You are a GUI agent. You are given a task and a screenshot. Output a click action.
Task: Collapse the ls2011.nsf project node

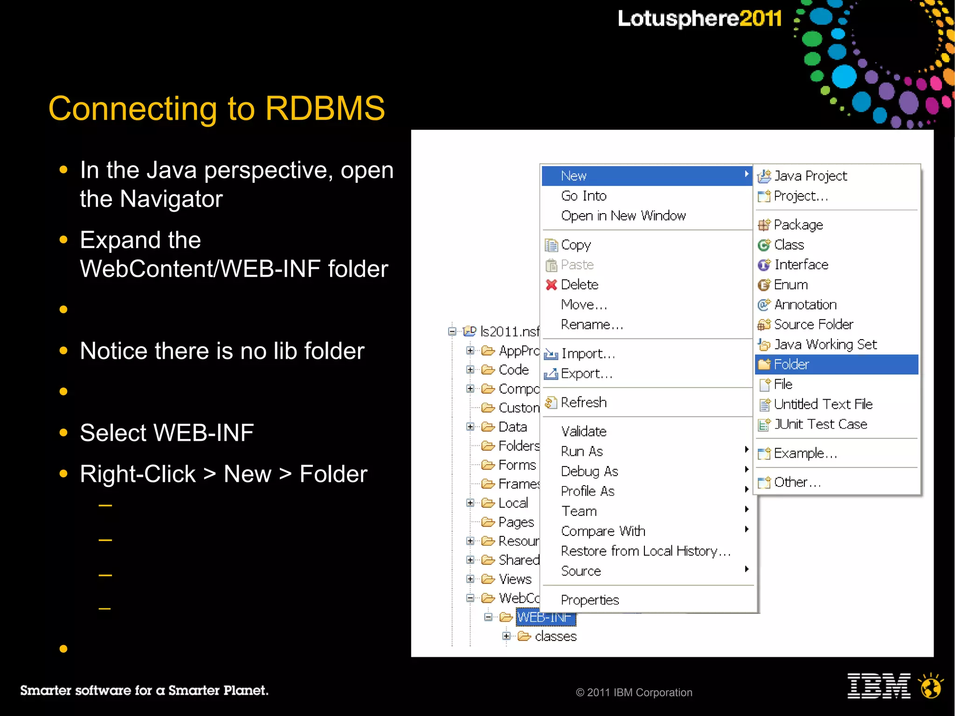(x=452, y=331)
